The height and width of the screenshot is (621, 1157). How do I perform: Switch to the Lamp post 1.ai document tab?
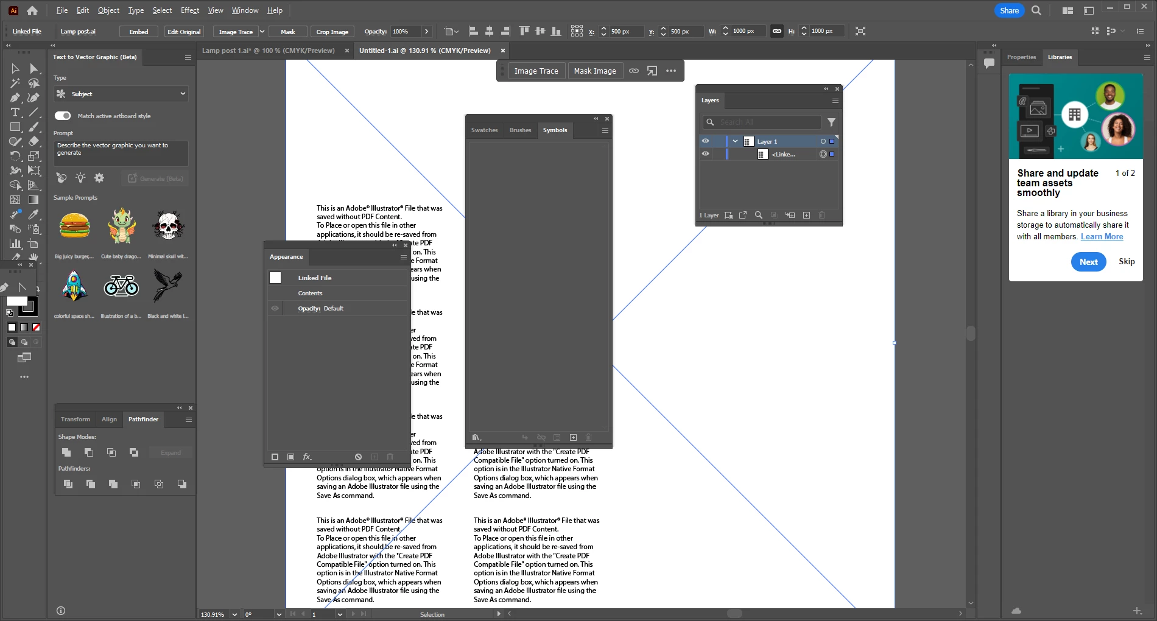point(268,51)
